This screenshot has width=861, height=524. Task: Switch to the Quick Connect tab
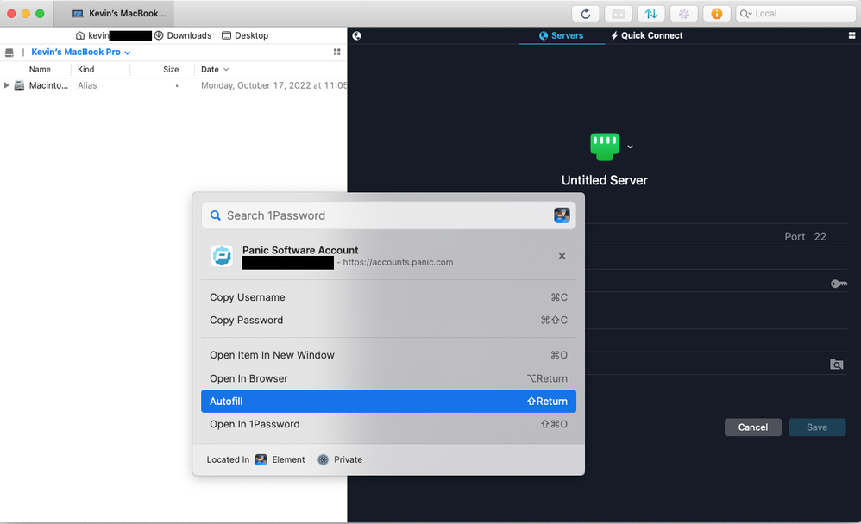pos(646,35)
